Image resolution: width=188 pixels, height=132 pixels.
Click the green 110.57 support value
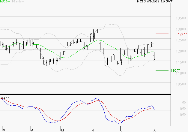[175, 70]
